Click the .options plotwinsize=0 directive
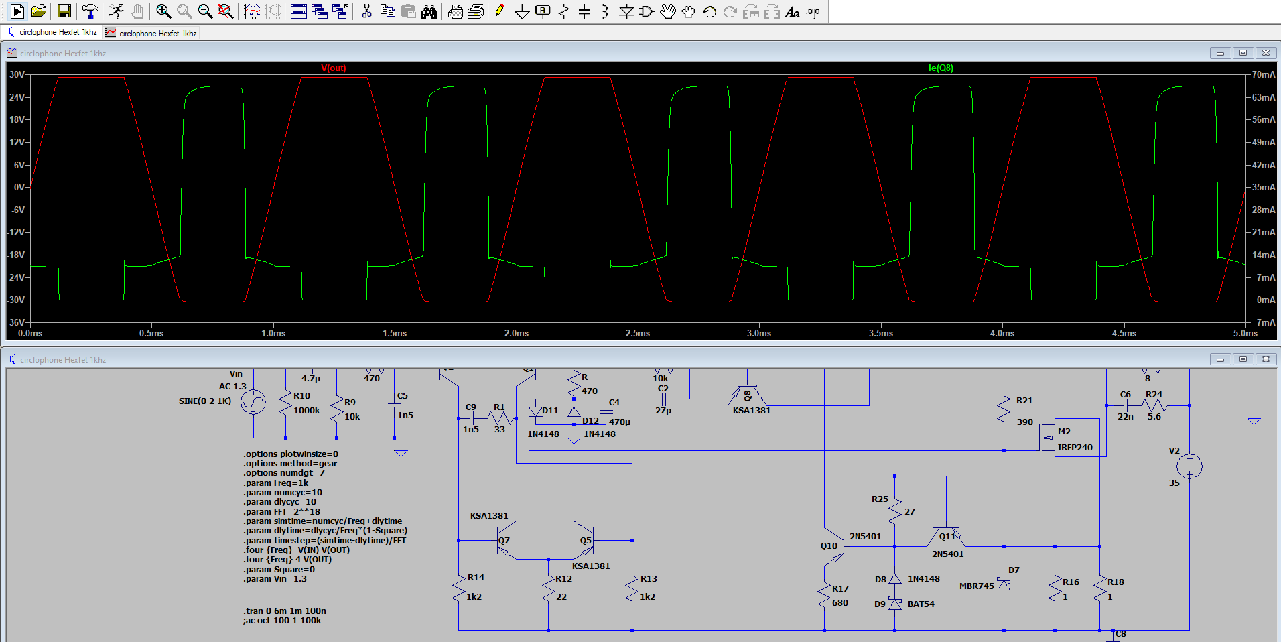 291,454
